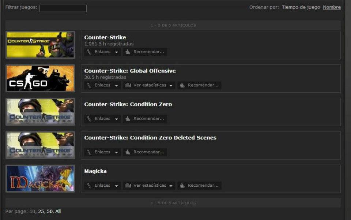Click the stats bar-chart icon for Global Offensive
351x220 pixels.
click(128, 85)
